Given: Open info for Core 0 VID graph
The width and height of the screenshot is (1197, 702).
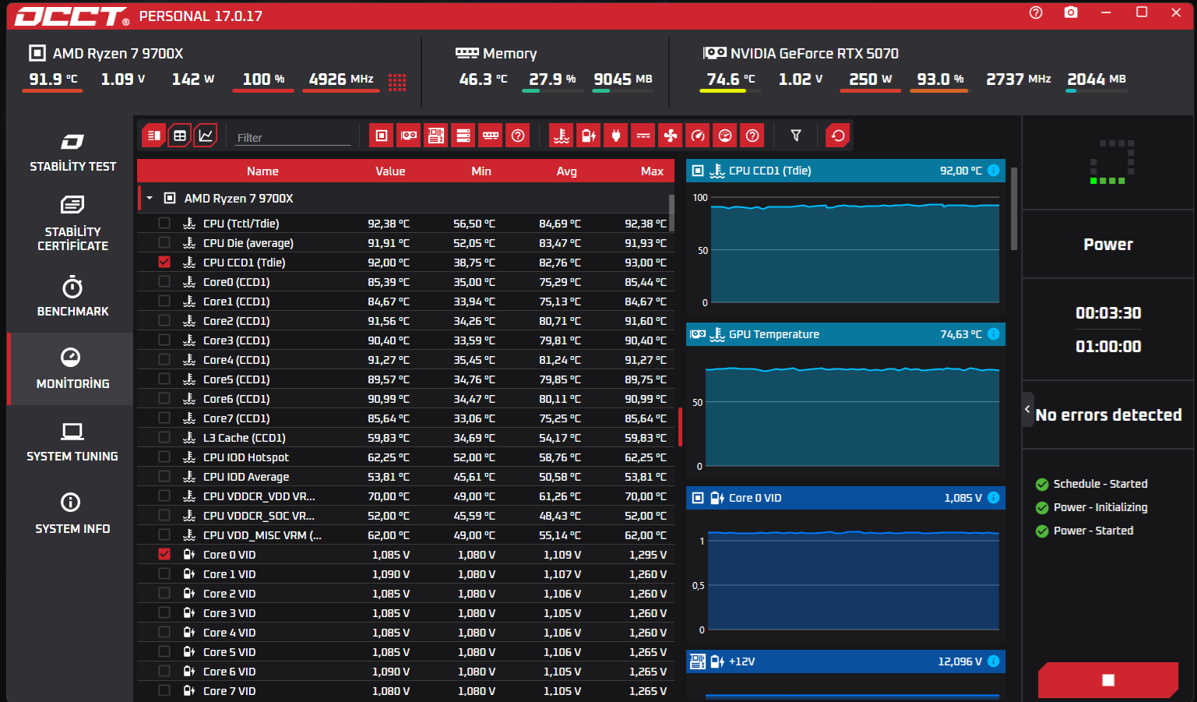Looking at the screenshot, I should pos(994,498).
